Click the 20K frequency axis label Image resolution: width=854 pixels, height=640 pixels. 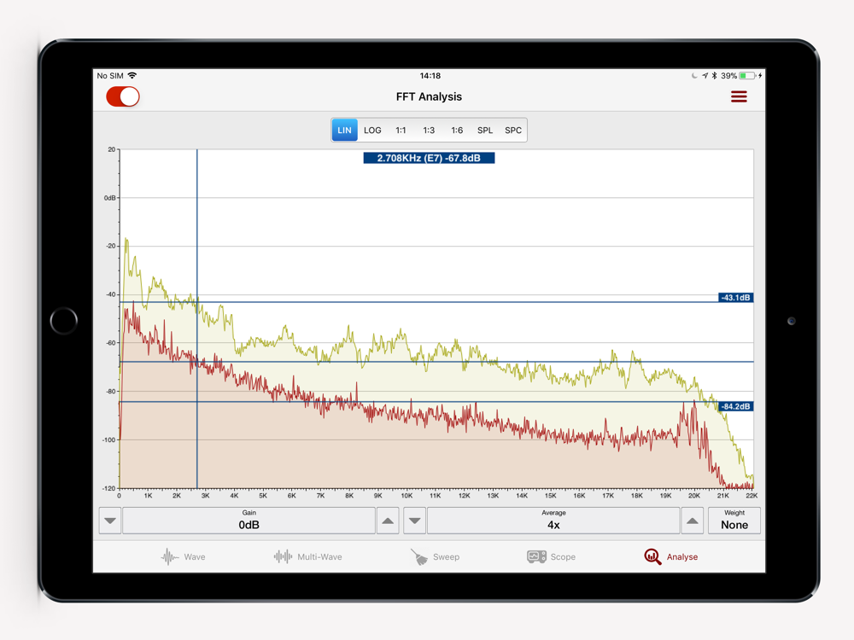[x=693, y=496]
